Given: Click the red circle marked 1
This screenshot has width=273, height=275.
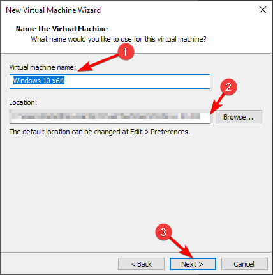Looking at the screenshot, I should (126, 52).
